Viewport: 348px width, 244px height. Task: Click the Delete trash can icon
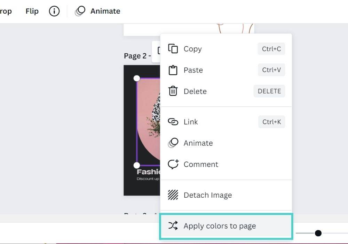click(173, 91)
